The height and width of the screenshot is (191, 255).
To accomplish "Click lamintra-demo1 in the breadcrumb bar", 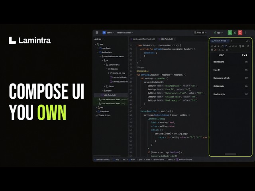I will [102, 160].
